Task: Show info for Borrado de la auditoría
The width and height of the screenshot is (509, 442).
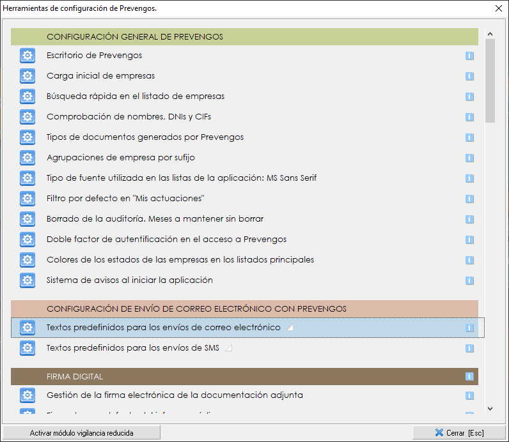Action: tap(469, 219)
